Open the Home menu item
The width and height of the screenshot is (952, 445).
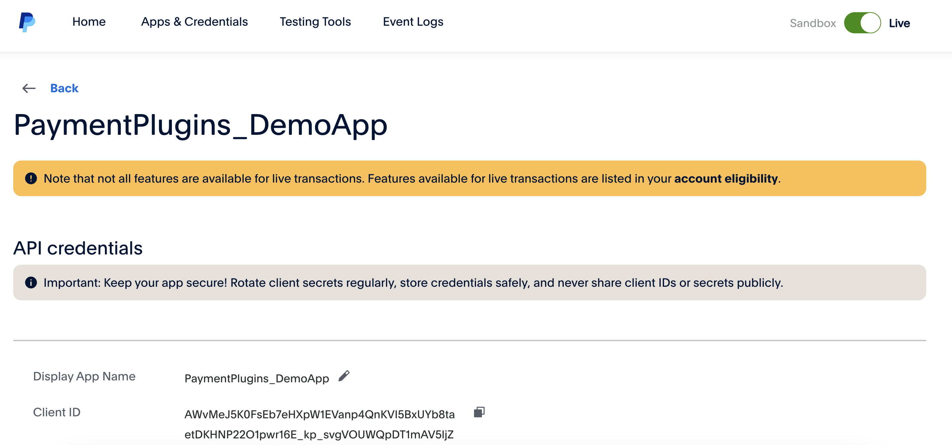tap(89, 22)
